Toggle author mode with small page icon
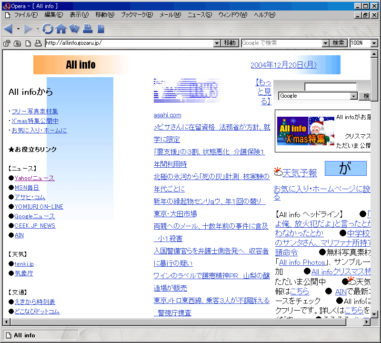This screenshot has height=343, width=381. pyautogui.click(x=28, y=43)
